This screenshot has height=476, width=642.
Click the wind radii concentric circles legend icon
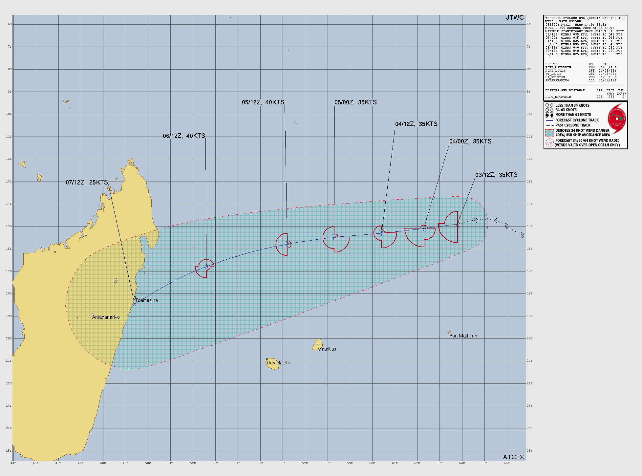(549, 143)
